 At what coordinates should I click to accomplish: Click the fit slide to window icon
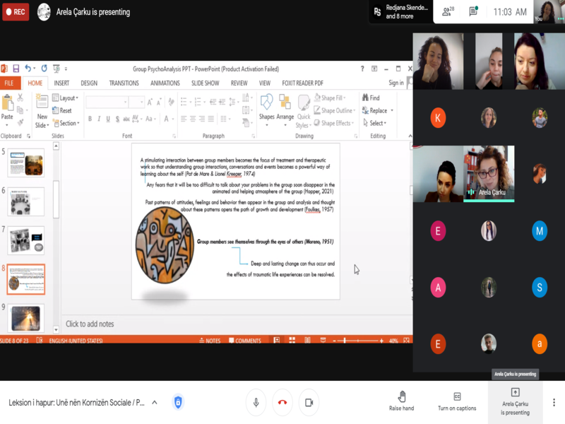[407, 340]
